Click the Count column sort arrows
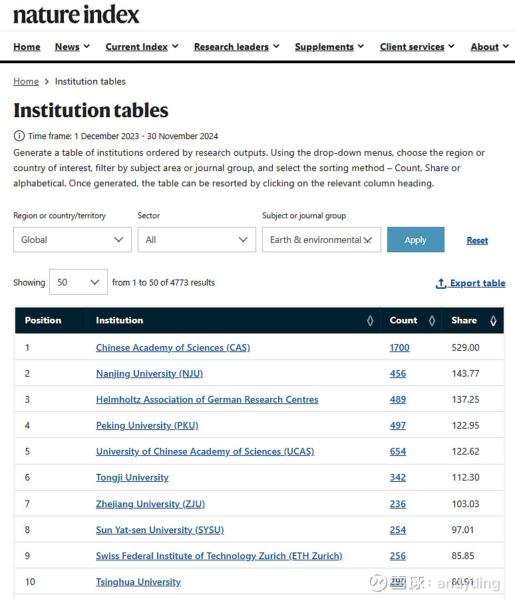Screen dimensions: 515x599 (x=432, y=321)
